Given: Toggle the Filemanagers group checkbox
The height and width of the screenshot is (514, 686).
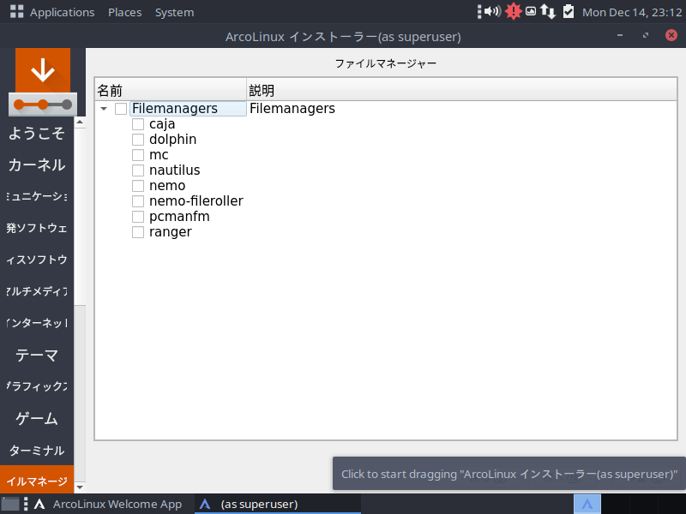Looking at the screenshot, I should [x=121, y=109].
